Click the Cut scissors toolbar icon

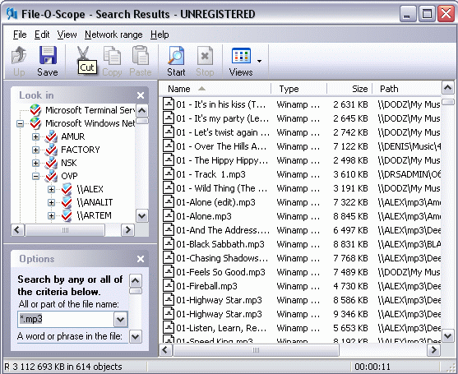[x=83, y=54]
